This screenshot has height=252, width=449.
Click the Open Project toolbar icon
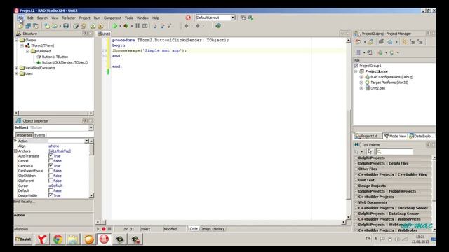[x=83, y=26]
